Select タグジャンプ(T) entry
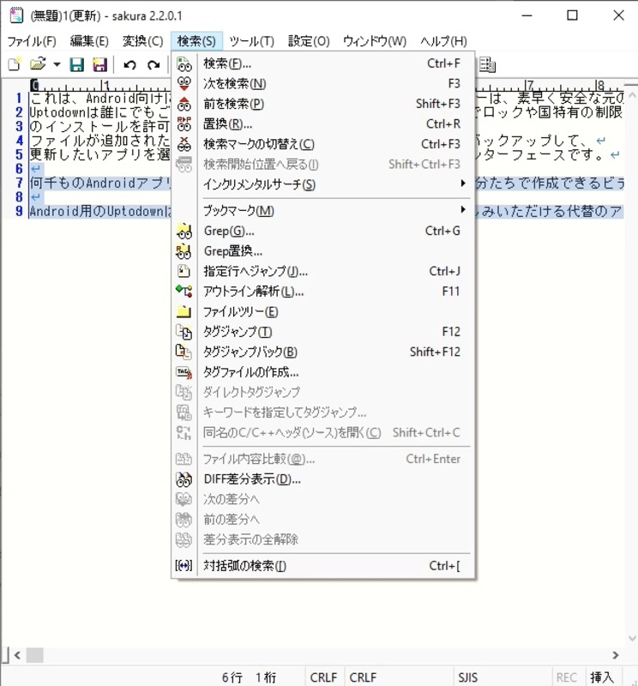638x686 pixels. (323, 332)
